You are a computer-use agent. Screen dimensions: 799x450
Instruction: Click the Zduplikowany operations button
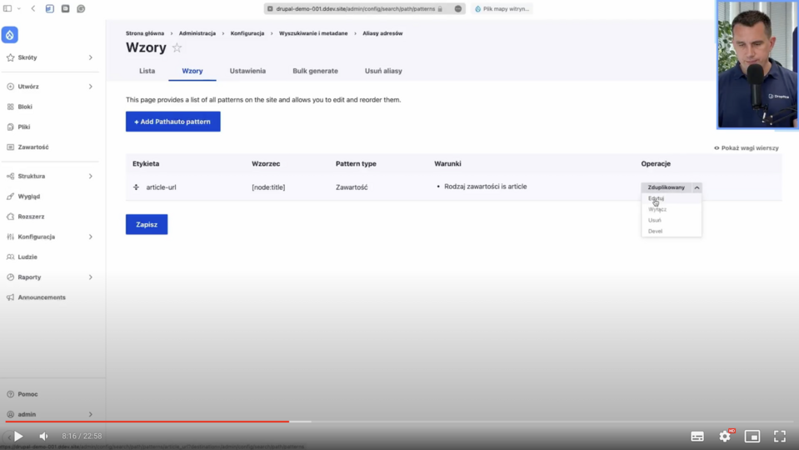click(666, 187)
